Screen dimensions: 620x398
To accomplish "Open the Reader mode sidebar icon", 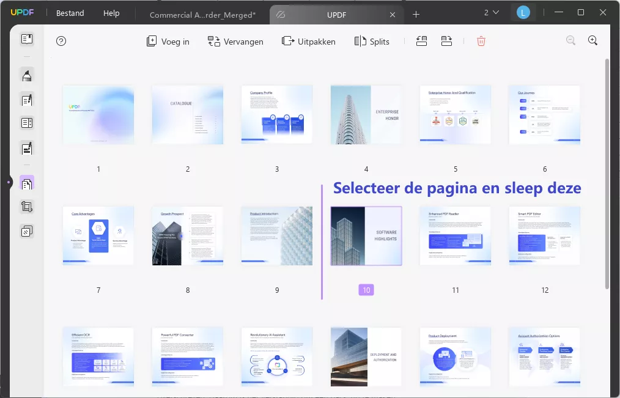I will point(27,39).
